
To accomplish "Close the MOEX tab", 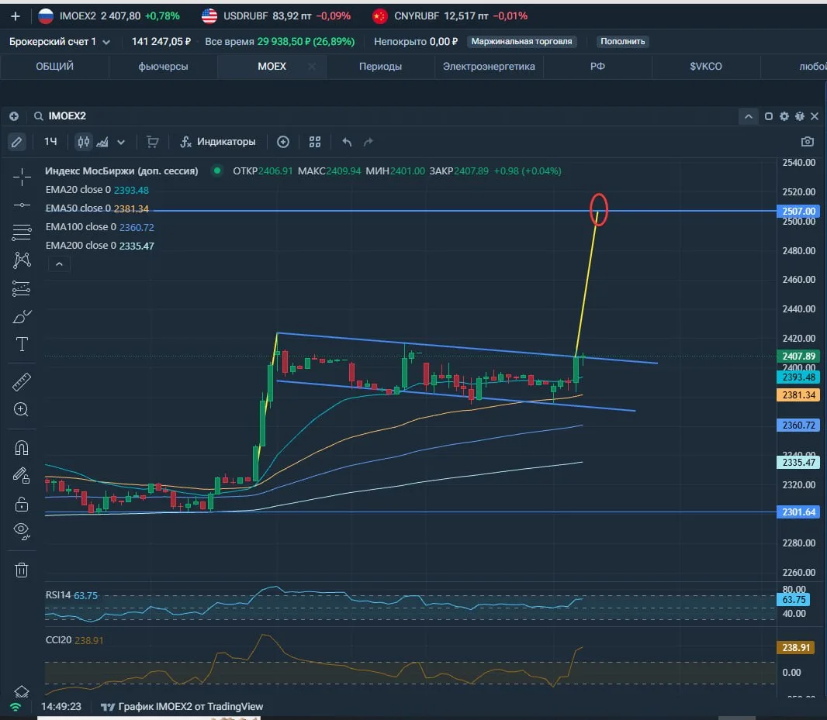I will point(312,67).
